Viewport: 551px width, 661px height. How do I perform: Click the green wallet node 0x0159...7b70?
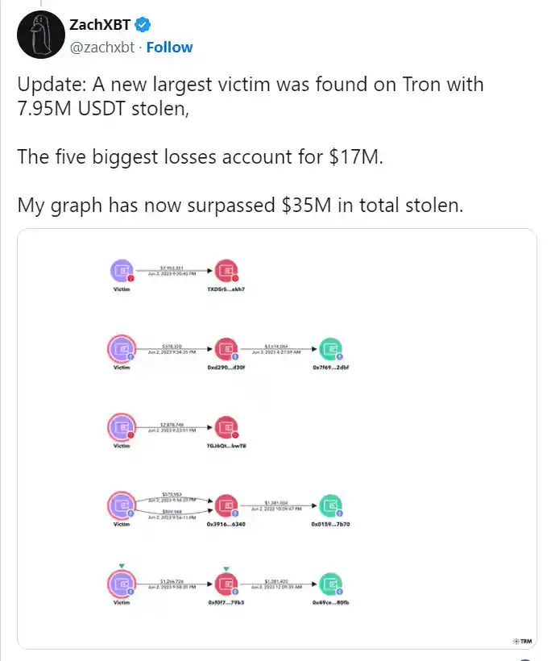[329, 505]
